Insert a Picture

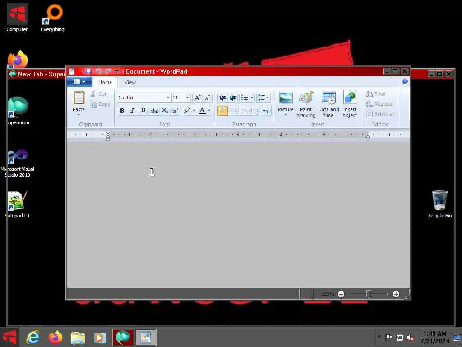coord(286,102)
